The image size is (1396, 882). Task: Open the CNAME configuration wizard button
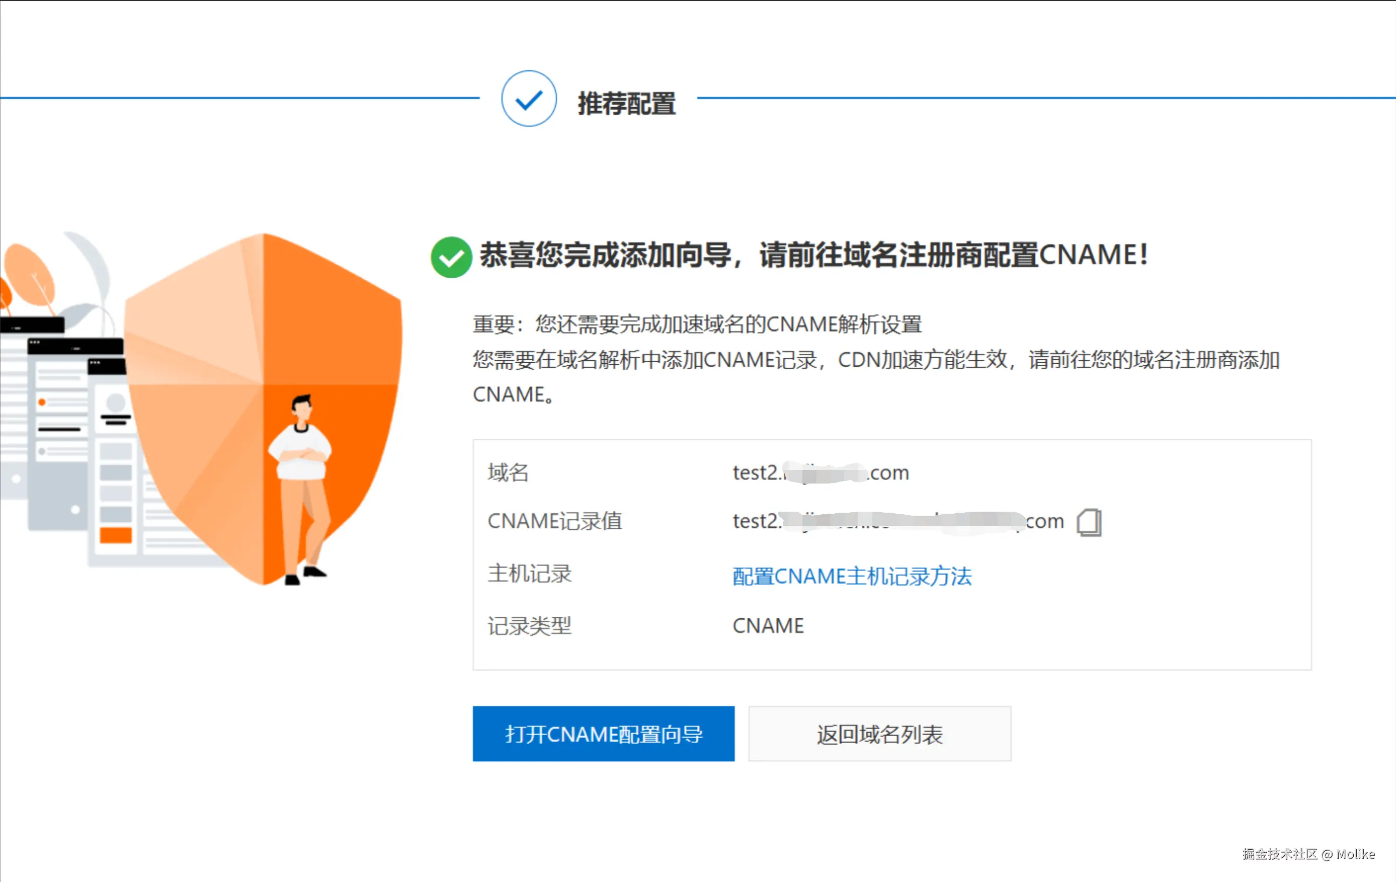[x=604, y=734]
